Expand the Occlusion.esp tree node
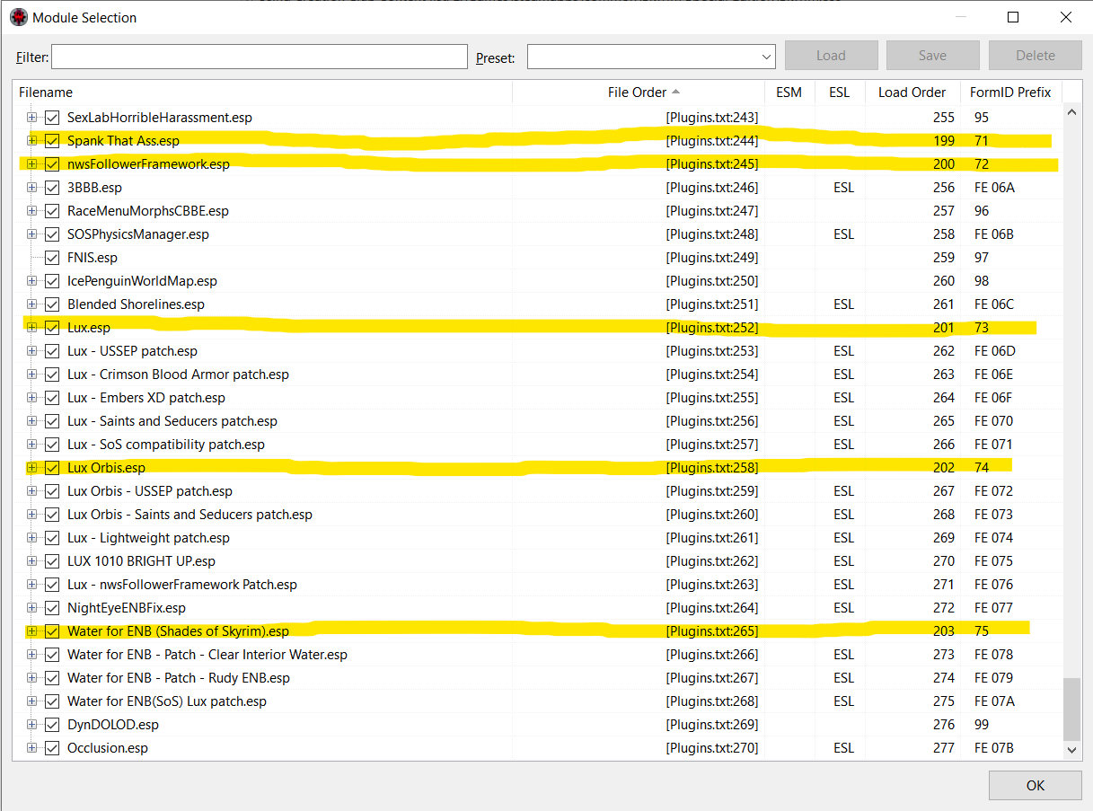1093x811 pixels. coord(32,748)
